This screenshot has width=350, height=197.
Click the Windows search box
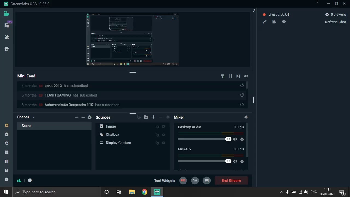point(57,192)
